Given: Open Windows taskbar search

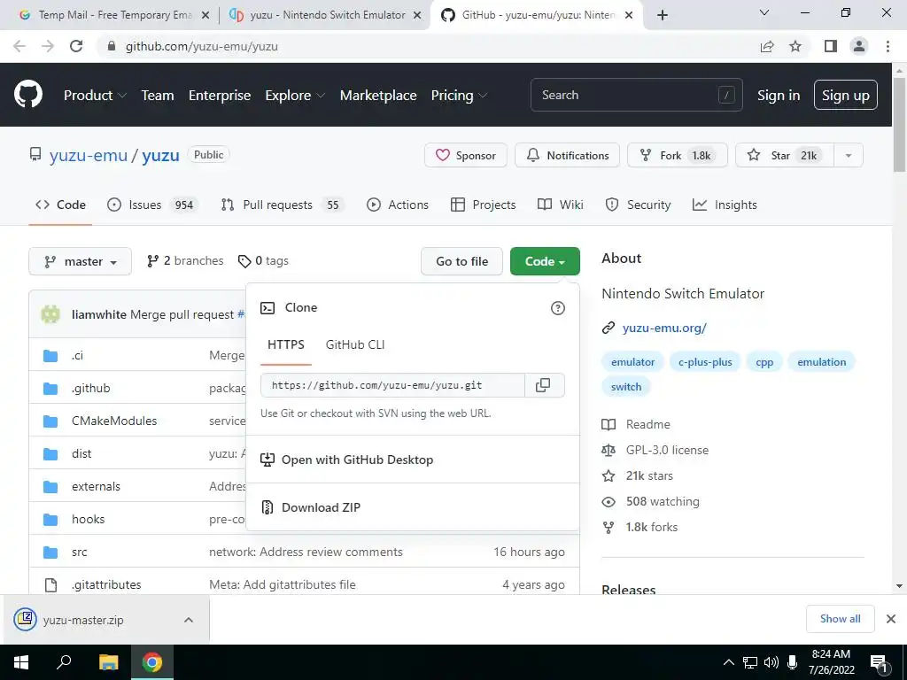Looking at the screenshot, I should [64, 662].
